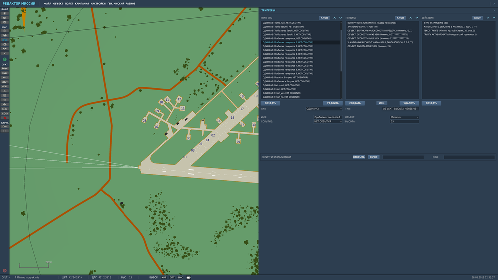Click the ИМЯ field Прибытие генералов 1
This screenshot has height=280, width=498.
[328, 117]
